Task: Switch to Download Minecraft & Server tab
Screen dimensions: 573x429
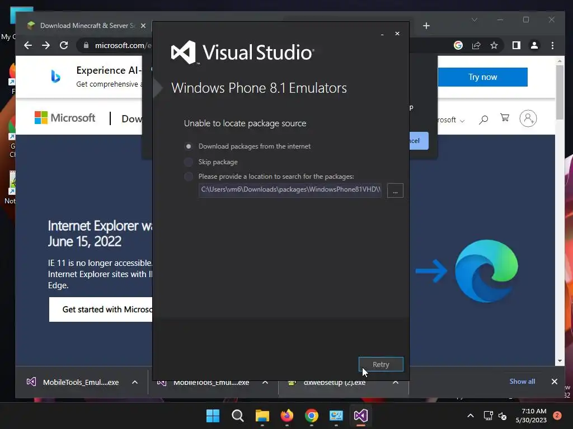Action: click(87, 26)
